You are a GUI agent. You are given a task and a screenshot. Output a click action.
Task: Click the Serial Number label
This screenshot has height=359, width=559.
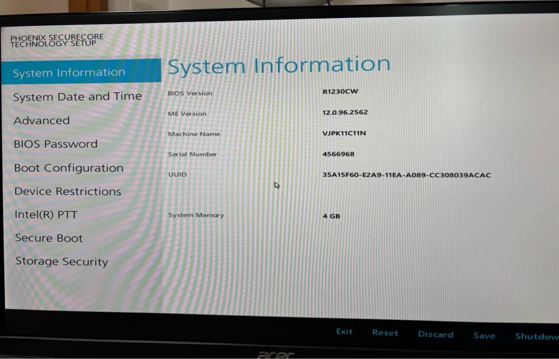[192, 154]
